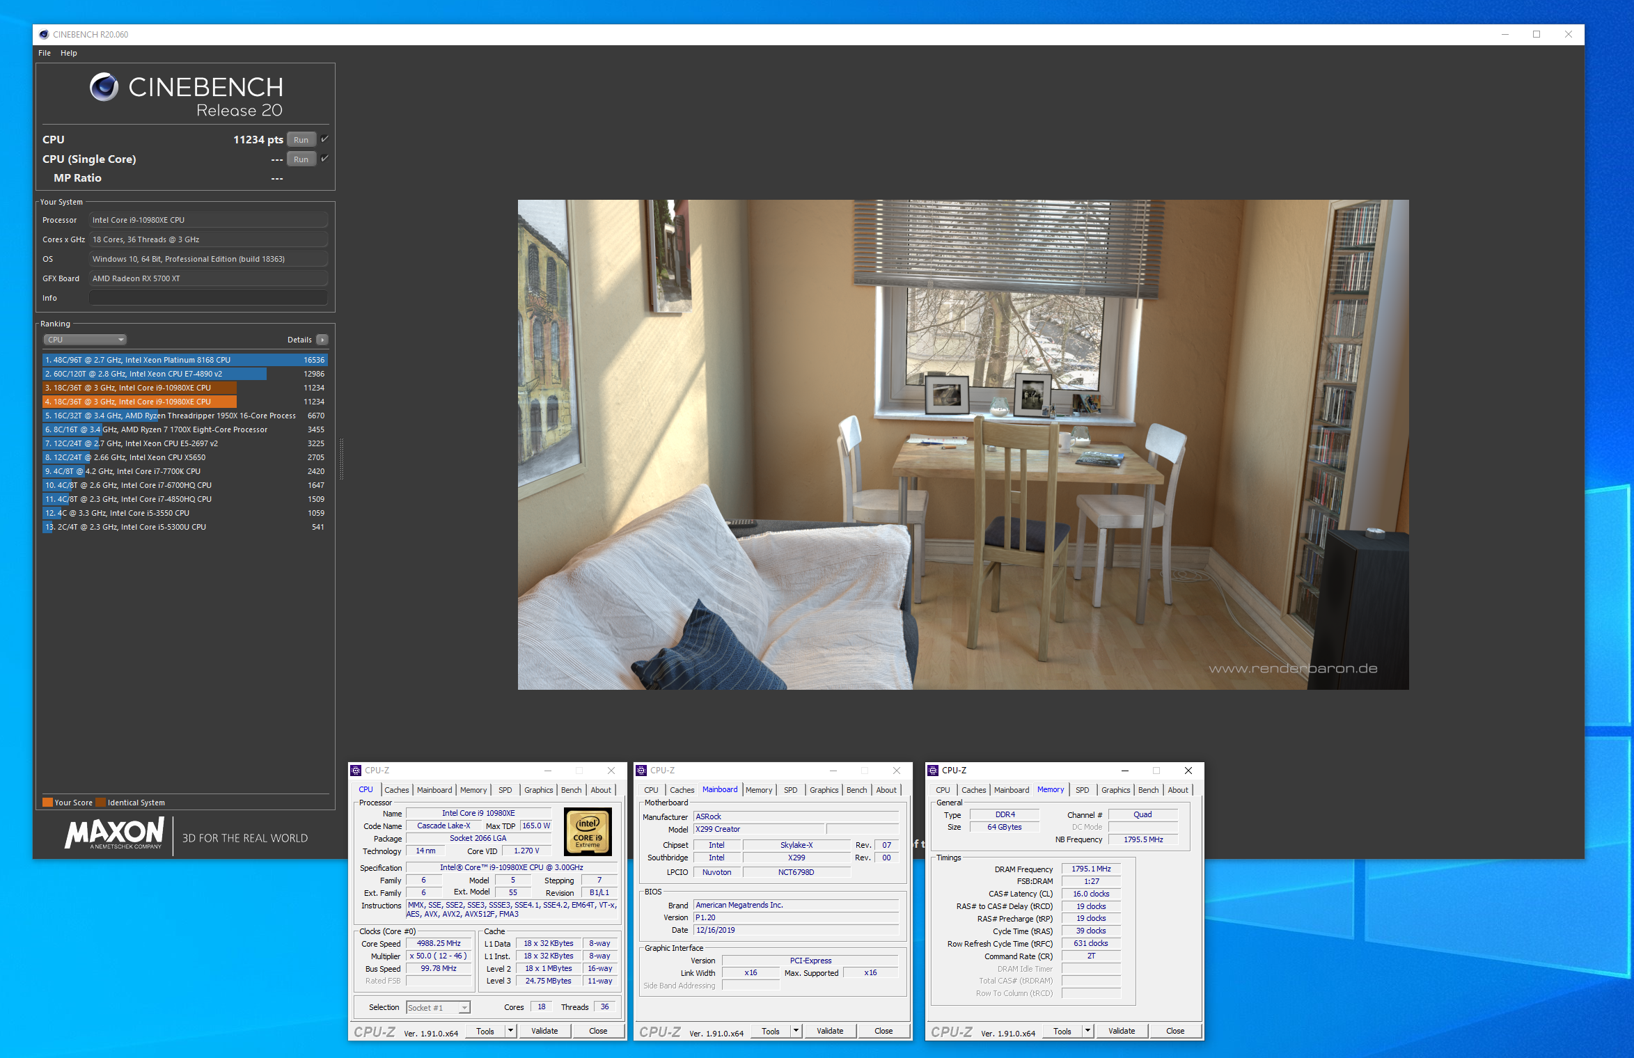
Task: Click Tools button in first CPU-Z window
Action: (485, 1032)
